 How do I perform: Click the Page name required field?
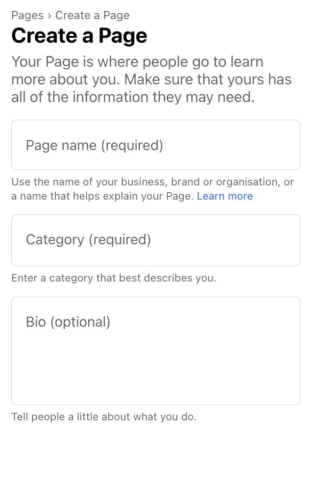point(156,145)
